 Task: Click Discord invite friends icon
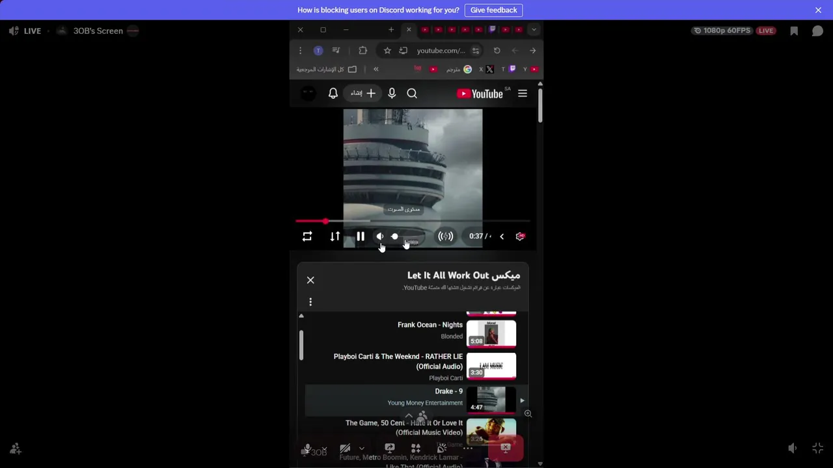pyautogui.click(x=15, y=448)
